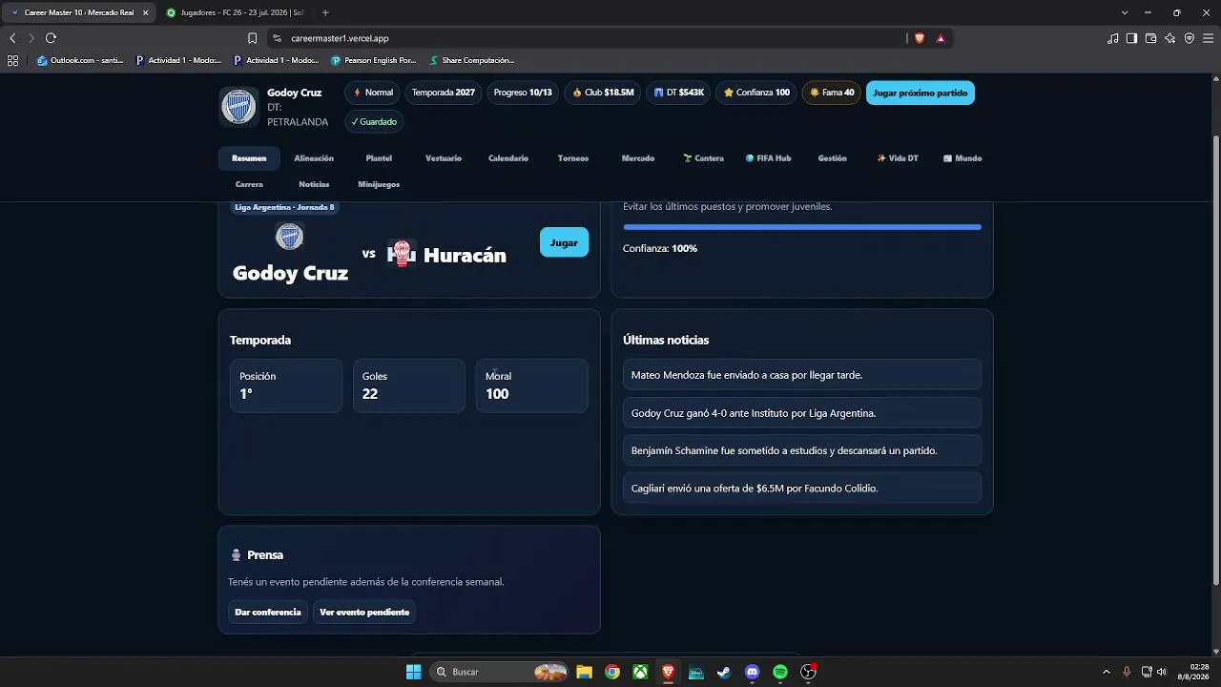
Task: Click Dar conferencia button
Action: click(268, 613)
